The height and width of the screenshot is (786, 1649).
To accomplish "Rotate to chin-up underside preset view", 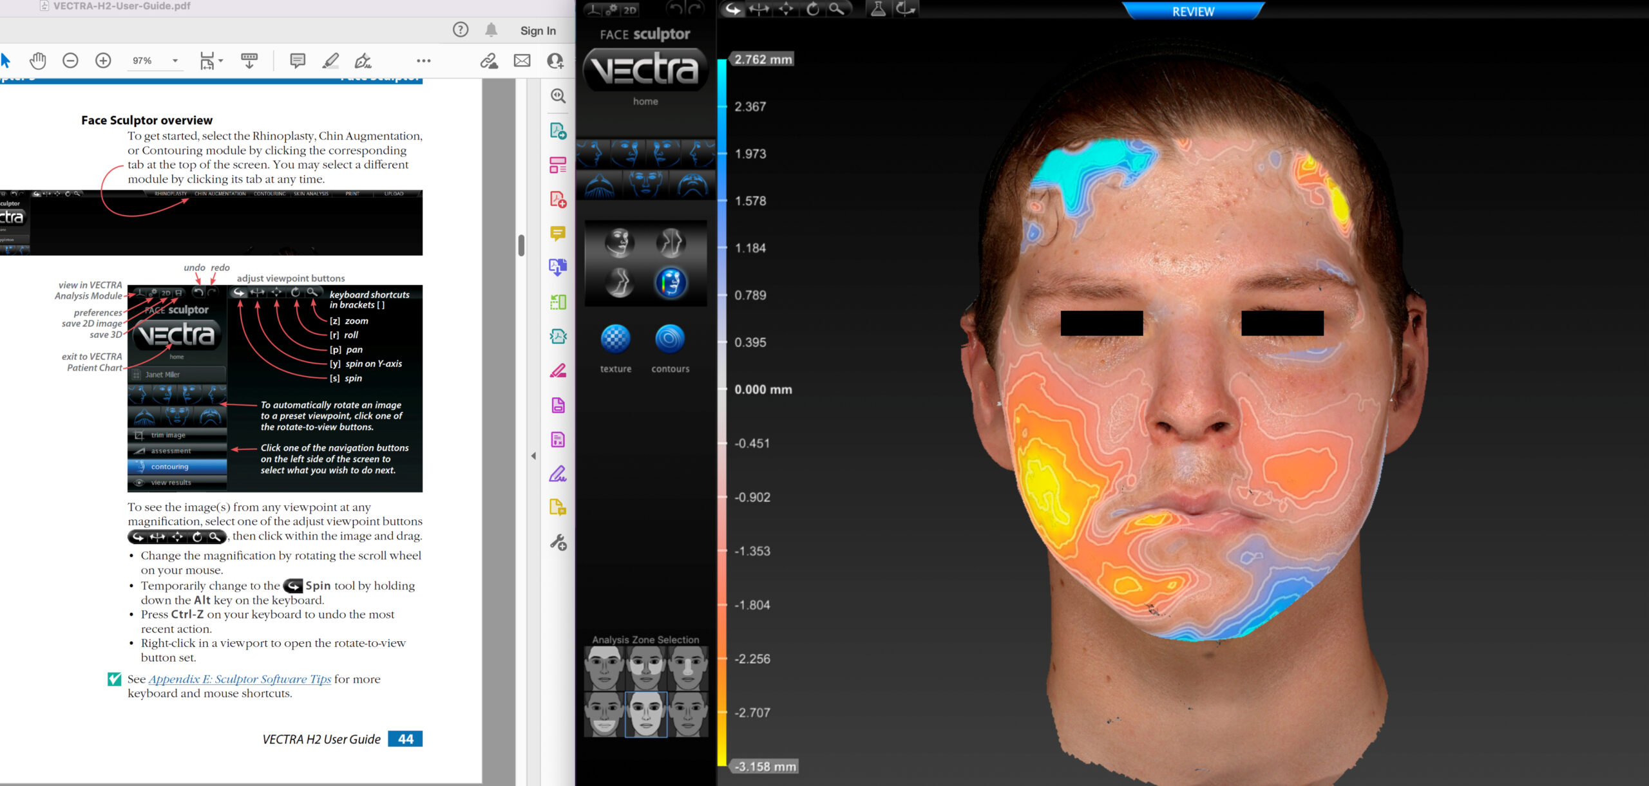I will coord(692,184).
